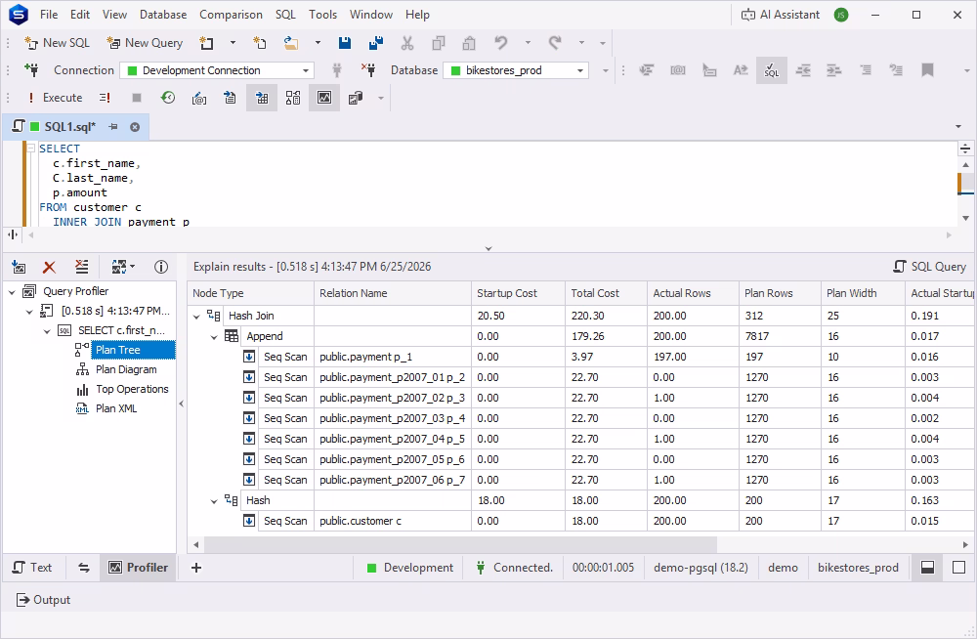Screen dimensions: 977x639
Task: Collapse the Append row
Action: pos(214,337)
